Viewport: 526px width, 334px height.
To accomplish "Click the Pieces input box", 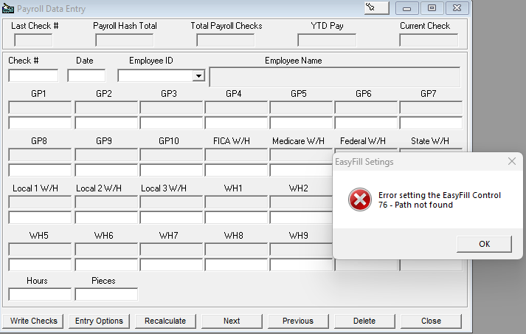I will click(x=106, y=294).
